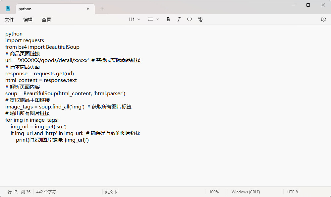Click the 442 个字符 character count

click(46, 192)
